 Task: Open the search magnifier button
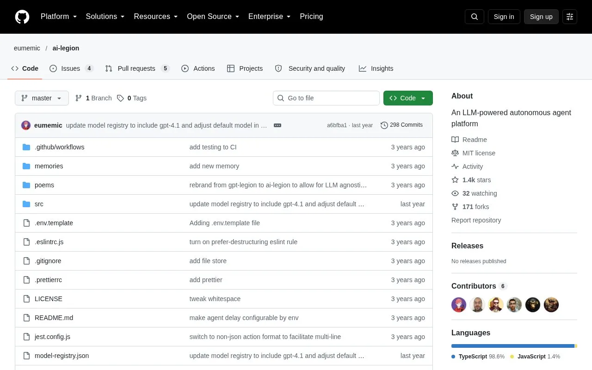475,17
